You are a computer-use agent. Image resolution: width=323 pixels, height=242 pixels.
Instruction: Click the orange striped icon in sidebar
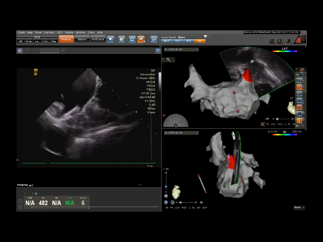(299, 120)
